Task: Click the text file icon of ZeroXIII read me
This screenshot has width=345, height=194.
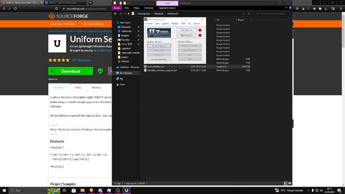Action: (x=145, y=71)
